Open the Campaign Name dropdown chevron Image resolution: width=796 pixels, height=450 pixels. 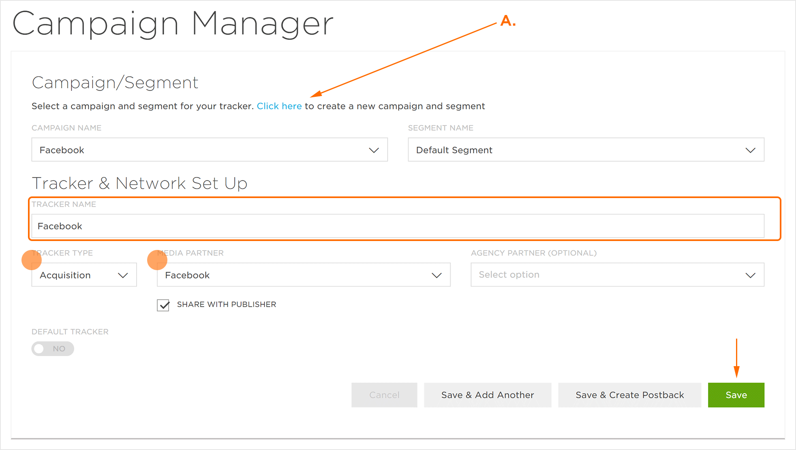pos(374,150)
